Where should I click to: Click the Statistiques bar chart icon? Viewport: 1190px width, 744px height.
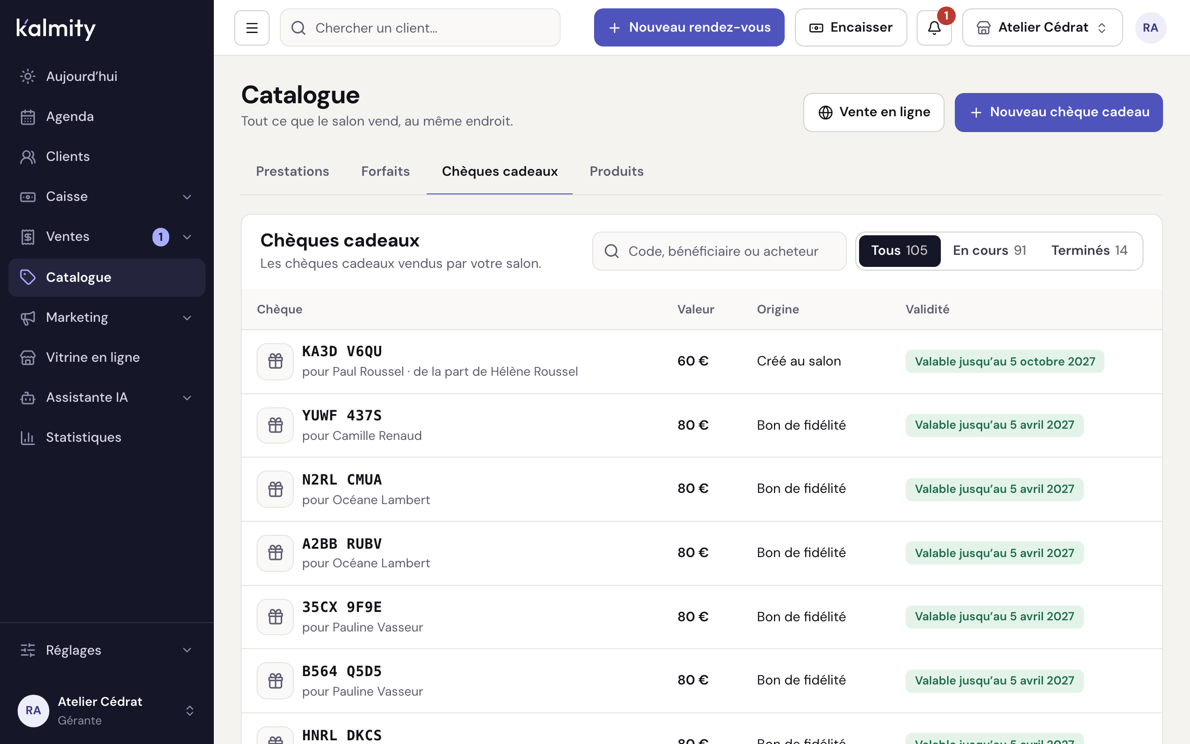(28, 438)
